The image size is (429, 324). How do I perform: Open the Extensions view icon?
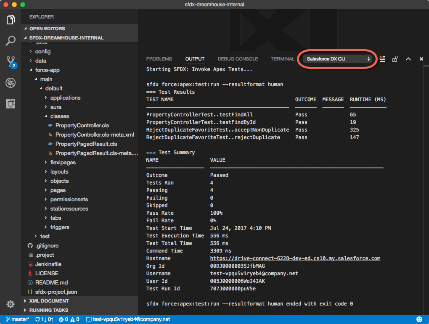tap(11, 103)
